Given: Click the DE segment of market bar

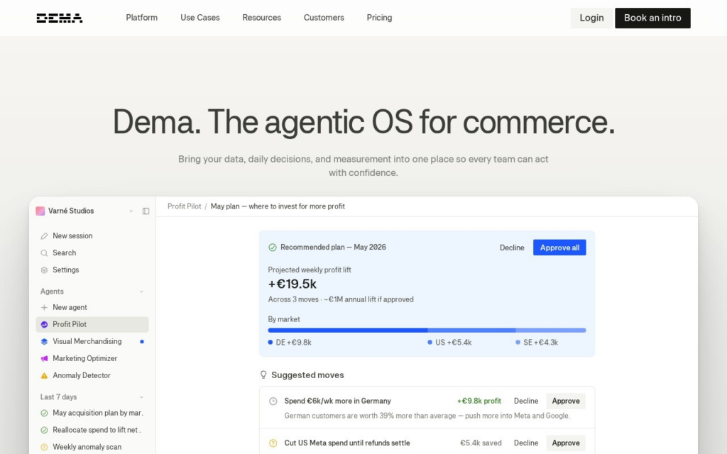Looking at the screenshot, I should pos(347,331).
